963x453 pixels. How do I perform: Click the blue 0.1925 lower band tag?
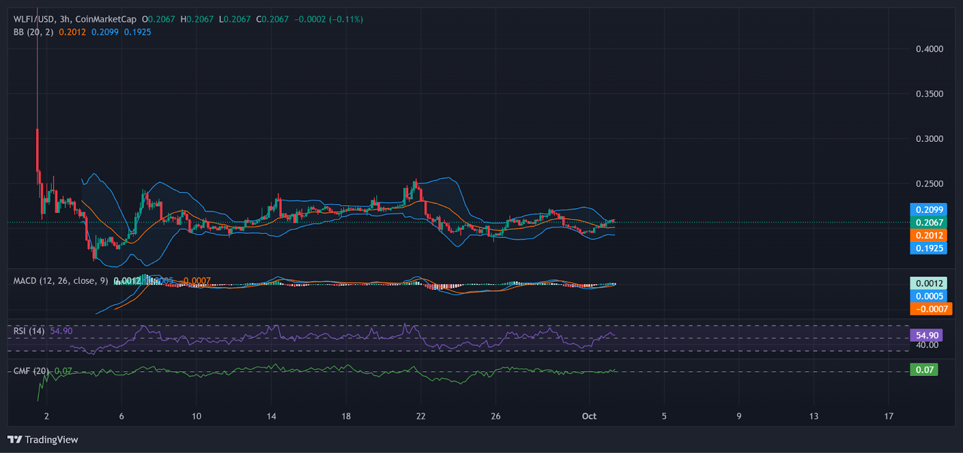[929, 248]
